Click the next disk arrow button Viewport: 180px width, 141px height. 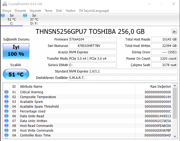pos(174,31)
